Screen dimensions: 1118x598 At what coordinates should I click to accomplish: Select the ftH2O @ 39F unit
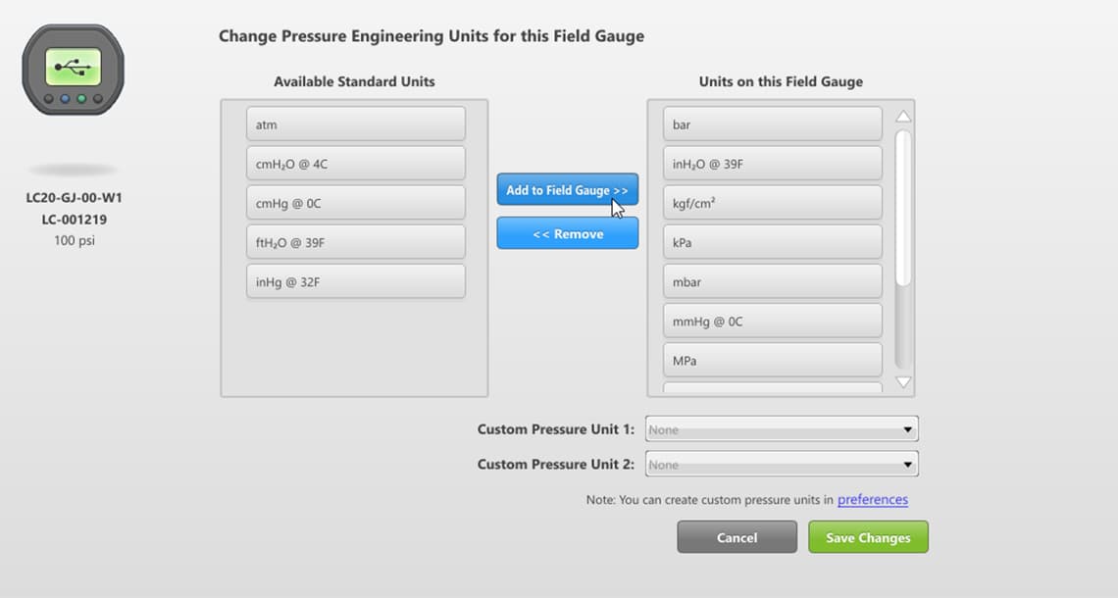355,241
